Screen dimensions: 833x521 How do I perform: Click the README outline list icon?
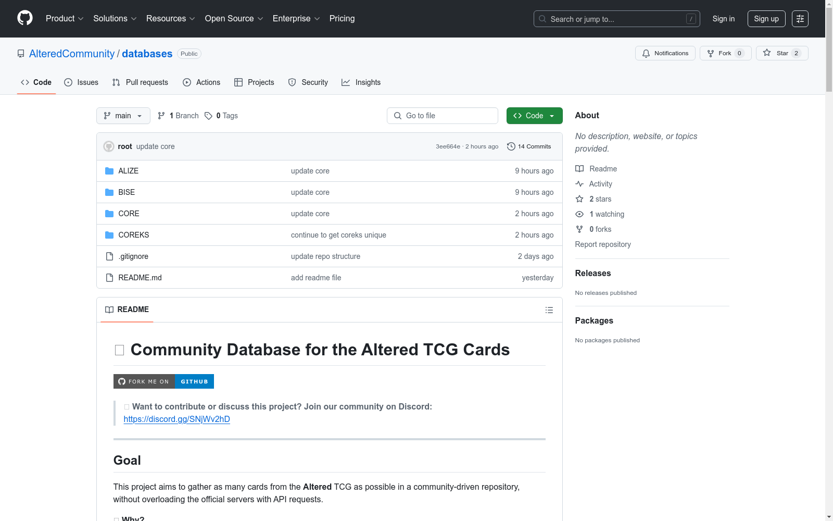549,310
